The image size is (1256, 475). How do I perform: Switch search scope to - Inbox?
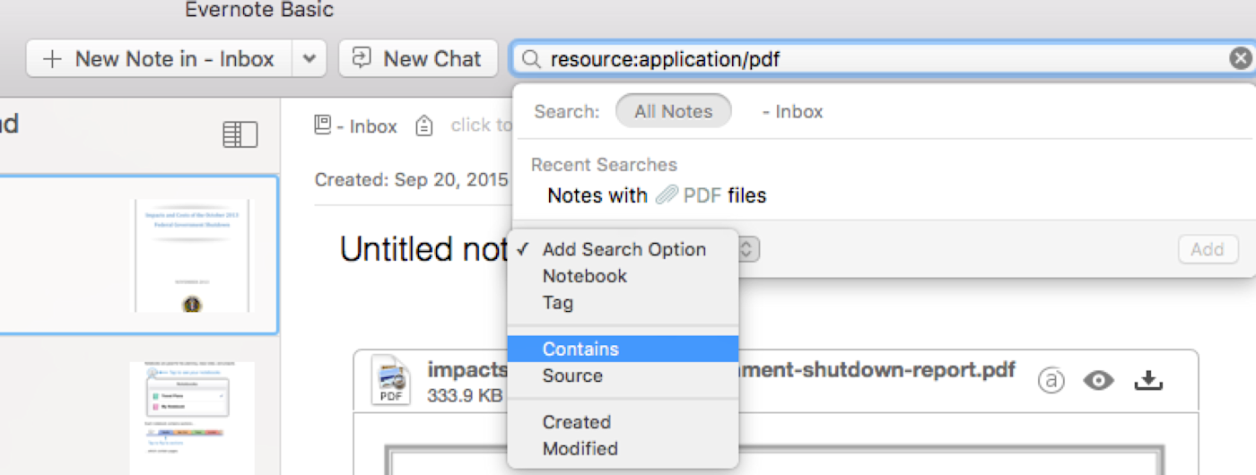point(792,112)
